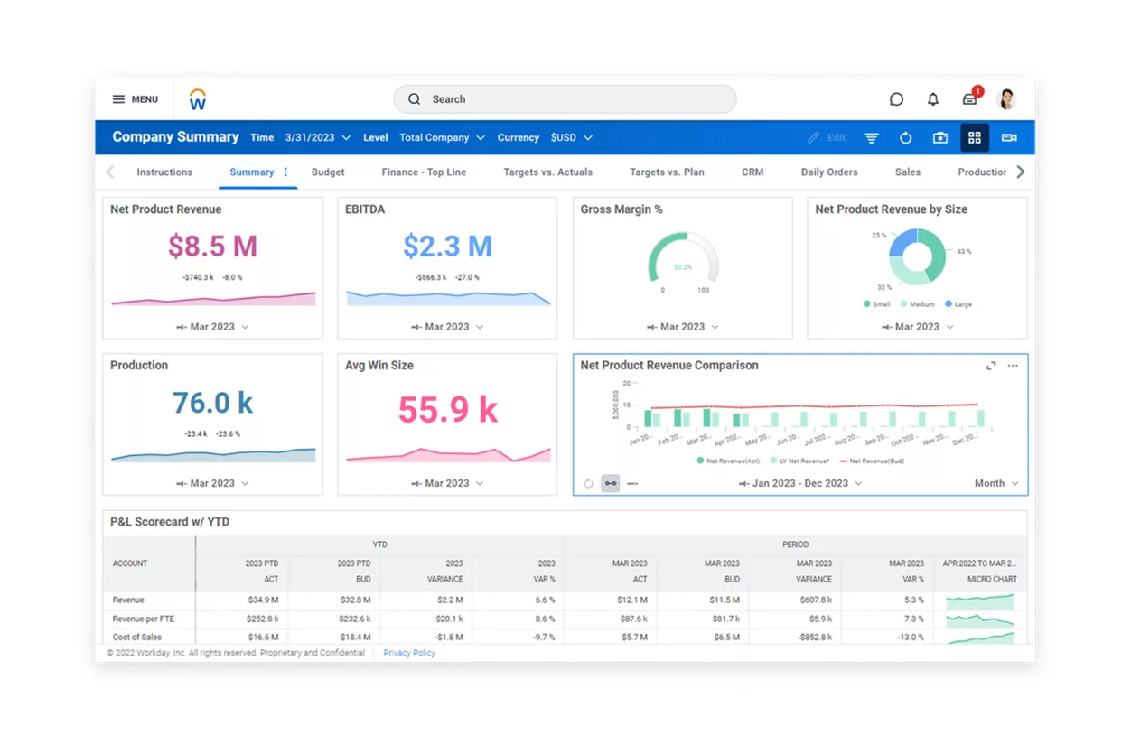This screenshot has height=754, width=1131.
Task: Change the Month granularity dropdown
Action: coord(994,483)
